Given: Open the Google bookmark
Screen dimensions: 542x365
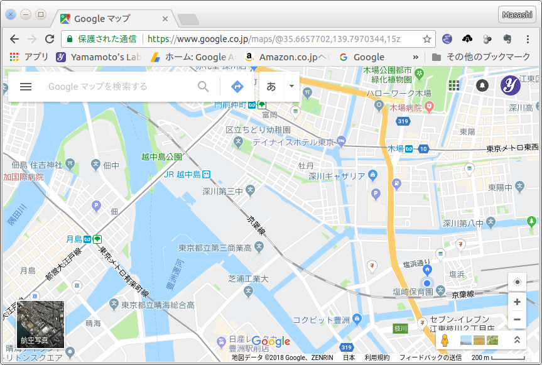Looking at the screenshot, I should click(x=362, y=57).
